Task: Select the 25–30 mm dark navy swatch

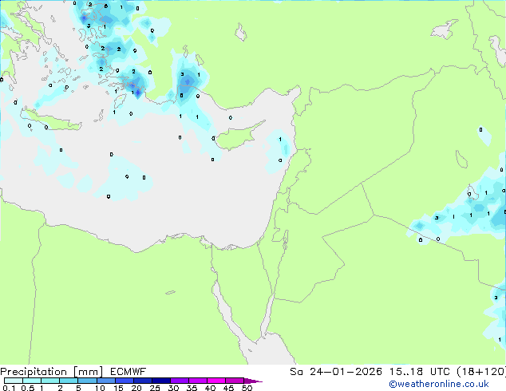Action: [x=160, y=381]
